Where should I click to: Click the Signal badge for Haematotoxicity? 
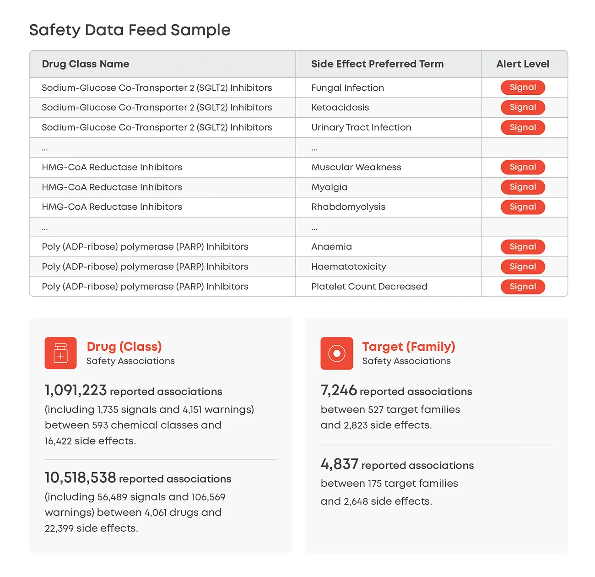[523, 267]
